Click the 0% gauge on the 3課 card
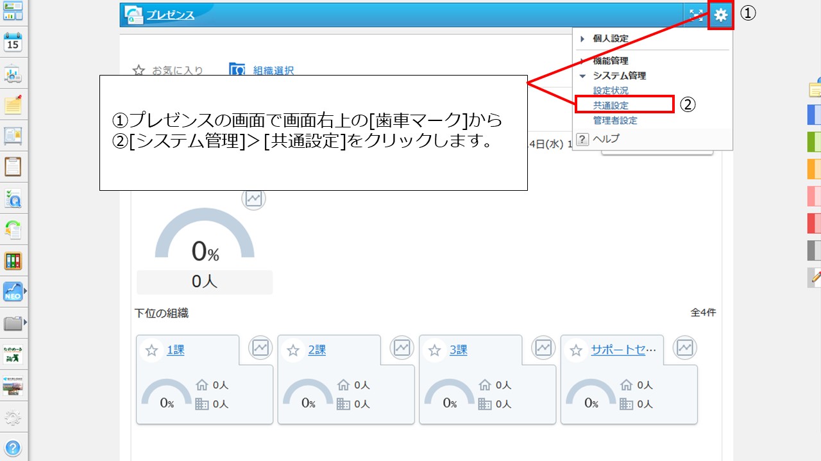821x461 pixels. [450, 394]
